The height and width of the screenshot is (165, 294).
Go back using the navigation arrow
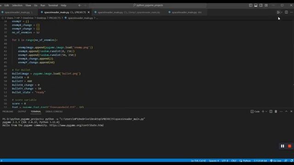[x=79, y=5]
